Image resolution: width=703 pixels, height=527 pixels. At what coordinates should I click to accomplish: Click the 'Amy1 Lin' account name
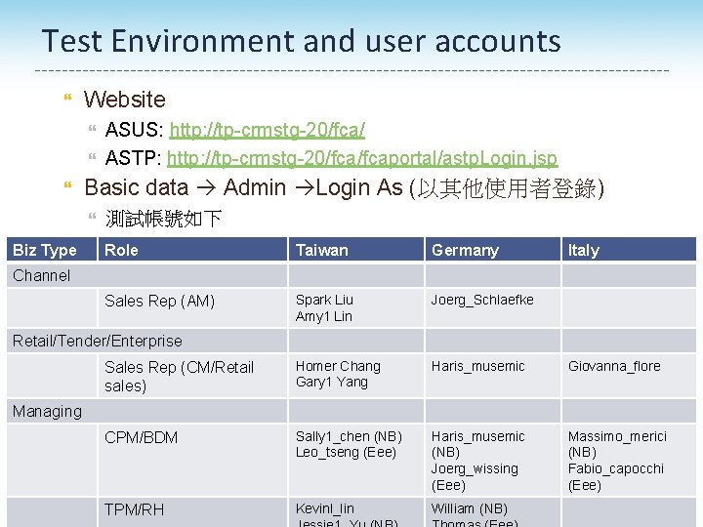pos(324,316)
